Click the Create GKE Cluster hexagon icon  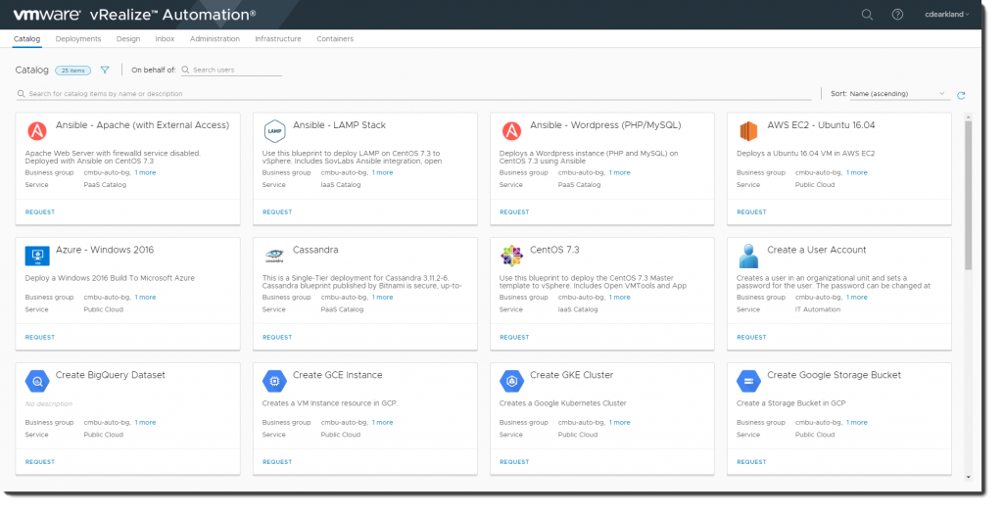point(511,381)
